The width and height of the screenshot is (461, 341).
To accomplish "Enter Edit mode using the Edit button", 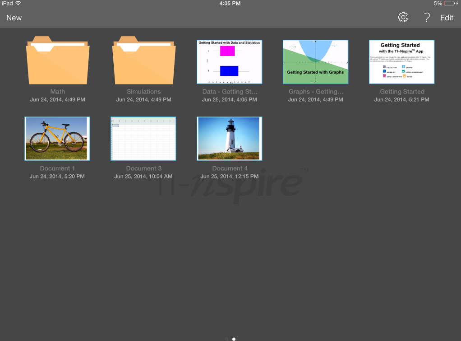I will (447, 18).
